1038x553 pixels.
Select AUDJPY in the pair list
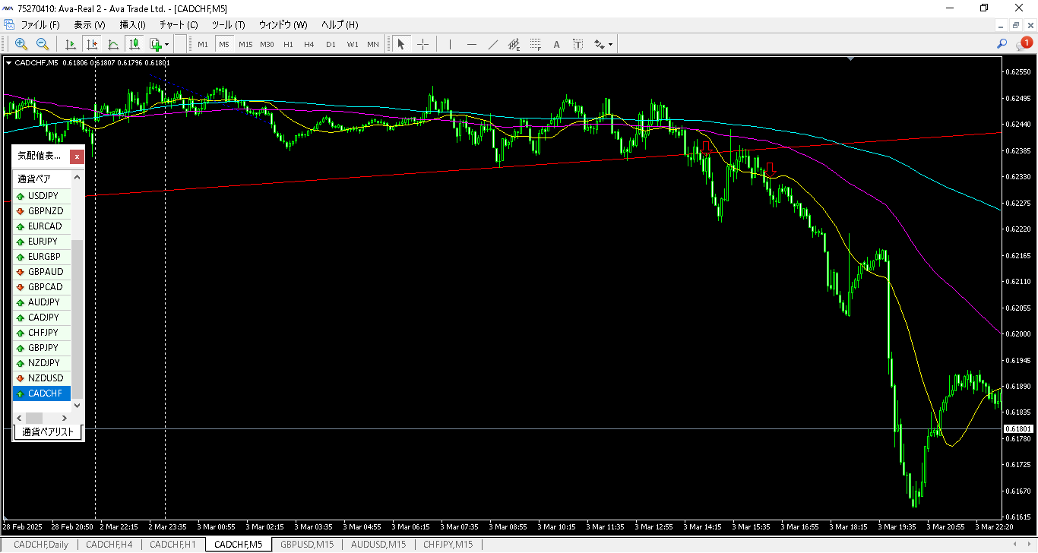(x=43, y=302)
